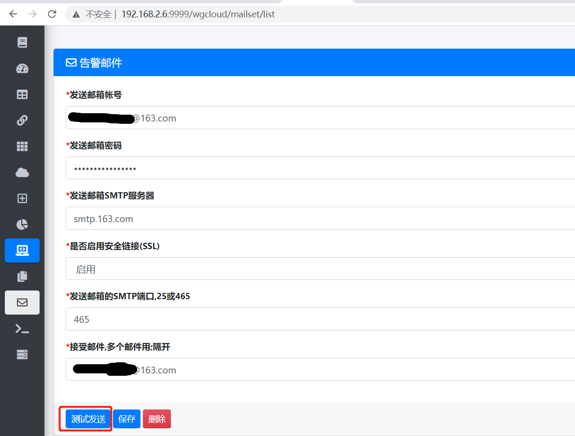Open the apps grid icon in sidebar
The image size is (575, 436).
pos(22,146)
